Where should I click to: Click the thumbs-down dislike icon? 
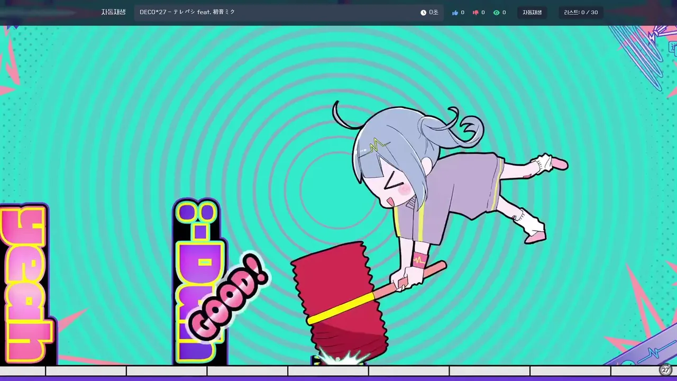[x=475, y=13]
